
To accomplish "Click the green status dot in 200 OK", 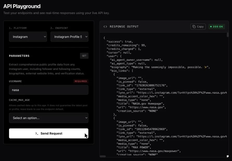I will point(211,26).
